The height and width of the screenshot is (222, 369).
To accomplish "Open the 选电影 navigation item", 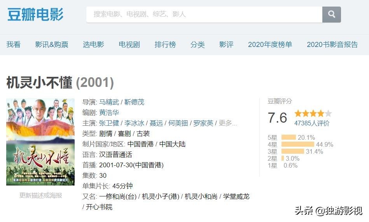I will tap(93, 45).
